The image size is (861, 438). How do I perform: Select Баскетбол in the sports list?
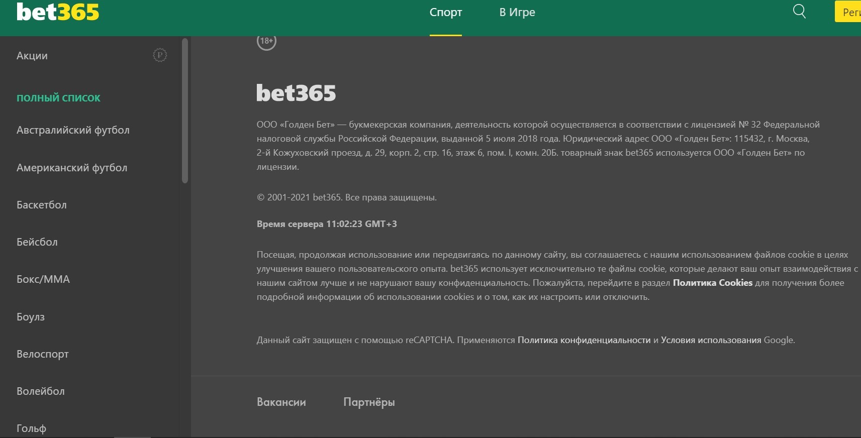tap(42, 205)
